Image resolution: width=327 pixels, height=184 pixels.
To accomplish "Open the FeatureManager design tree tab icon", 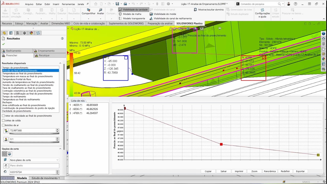I will click(x=4, y=33).
